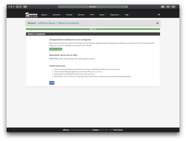
Task: Visit the pfSense 'forum' link
Action: pos(92,74)
